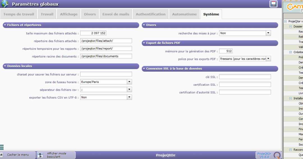Click the clé SSL input field
The height and width of the screenshot is (159, 303).
click(245, 77)
